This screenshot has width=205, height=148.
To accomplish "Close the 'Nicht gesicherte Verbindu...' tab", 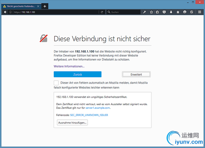I will tap(38, 6).
